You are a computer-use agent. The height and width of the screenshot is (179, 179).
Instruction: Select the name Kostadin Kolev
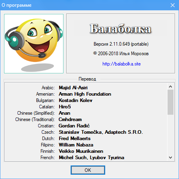(x=75, y=100)
